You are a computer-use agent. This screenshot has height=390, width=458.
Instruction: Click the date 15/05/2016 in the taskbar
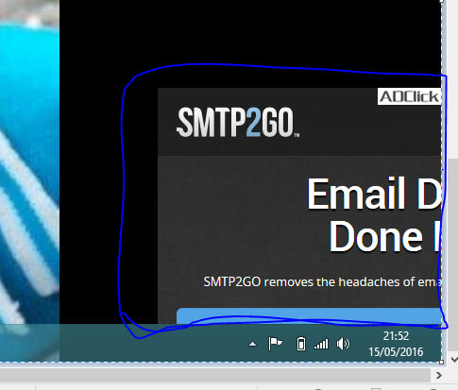(396, 352)
